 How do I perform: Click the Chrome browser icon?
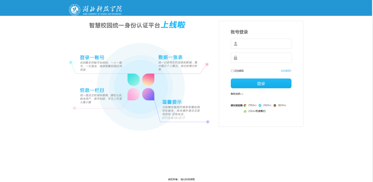pyautogui.click(x=245, y=105)
